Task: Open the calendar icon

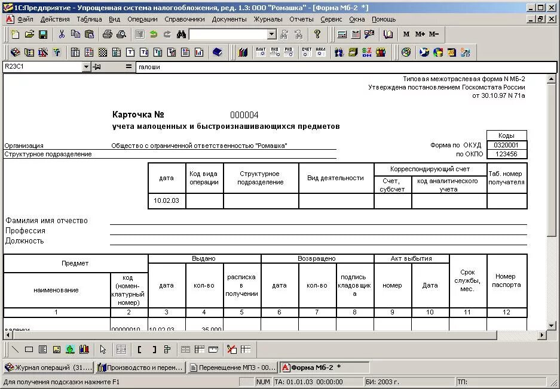Action: pyautogui.click(x=356, y=34)
